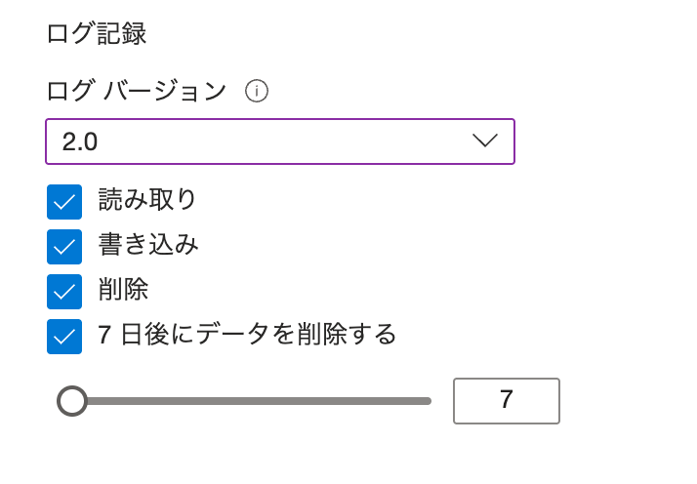
Task: Click the 削除 label text
Action: pos(124,289)
